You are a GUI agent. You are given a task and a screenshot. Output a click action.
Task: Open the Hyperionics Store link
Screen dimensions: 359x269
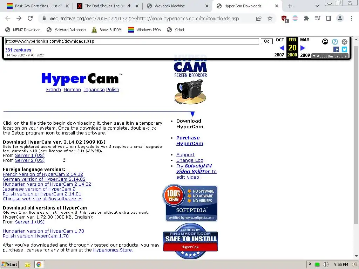[113, 250]
